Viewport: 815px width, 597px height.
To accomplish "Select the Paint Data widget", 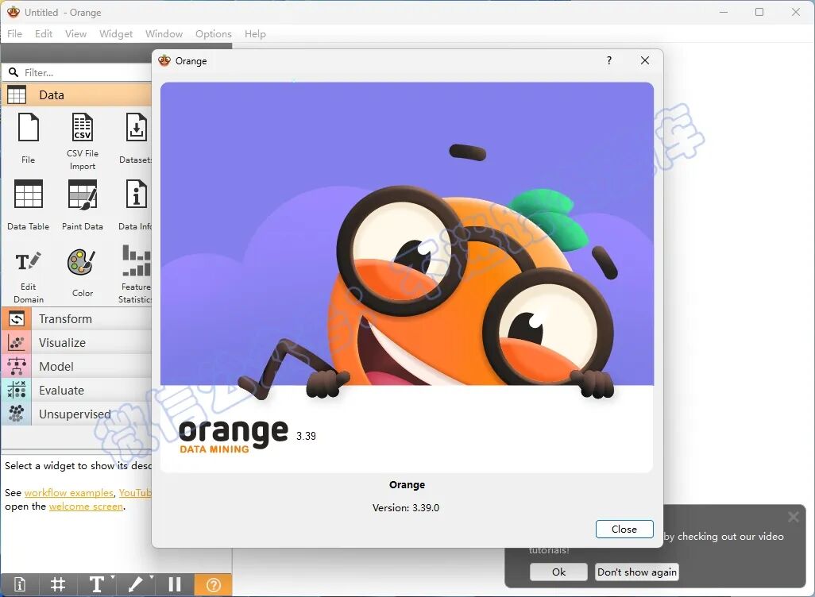I will tap(82, 204).
